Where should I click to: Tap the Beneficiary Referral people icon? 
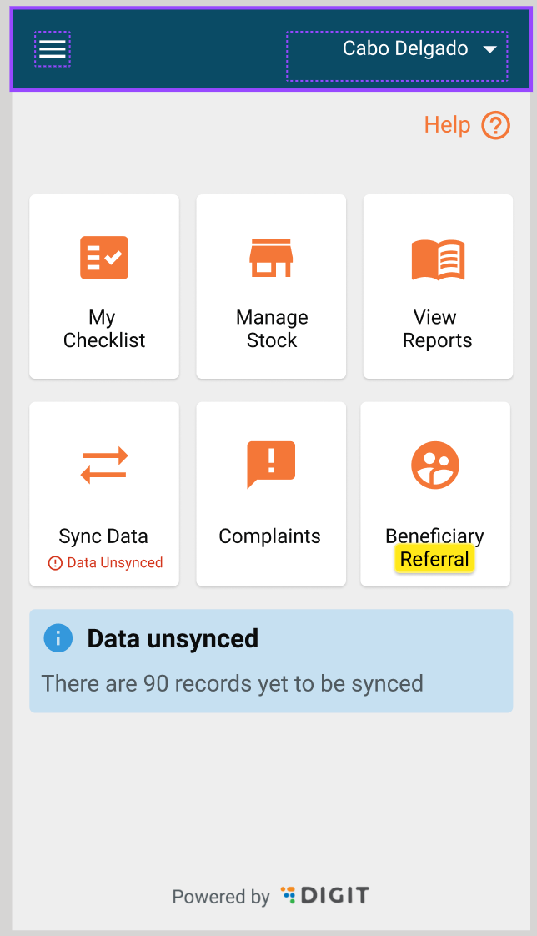click(x=435, y=465)
